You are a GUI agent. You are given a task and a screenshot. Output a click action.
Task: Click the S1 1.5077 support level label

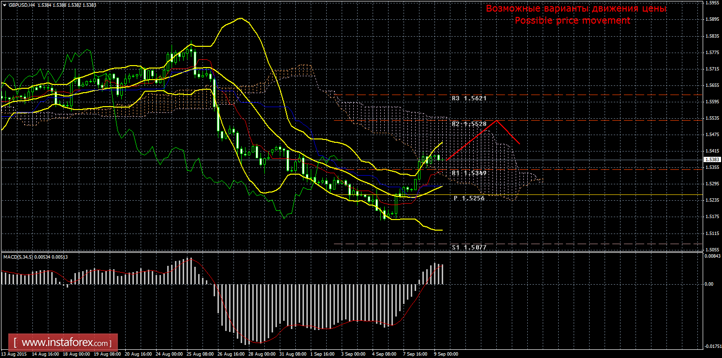coord(469,247)
